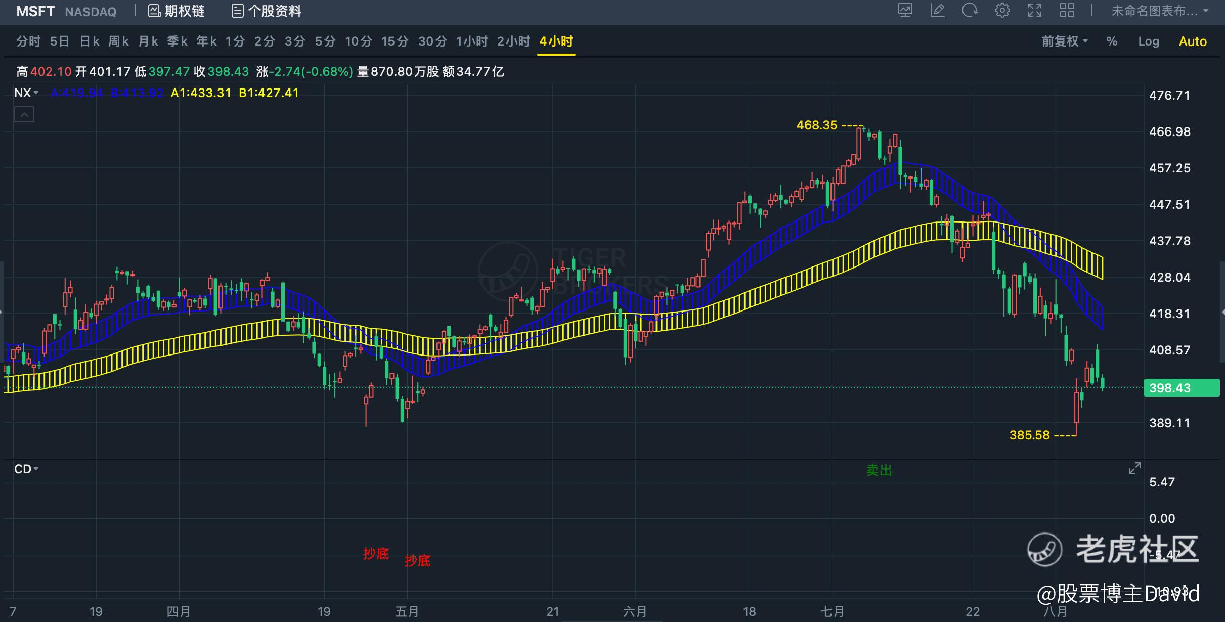The image size is (1225, 622).
Task: Collapse indicator legend with the caret box
Action: click(24, 115)
